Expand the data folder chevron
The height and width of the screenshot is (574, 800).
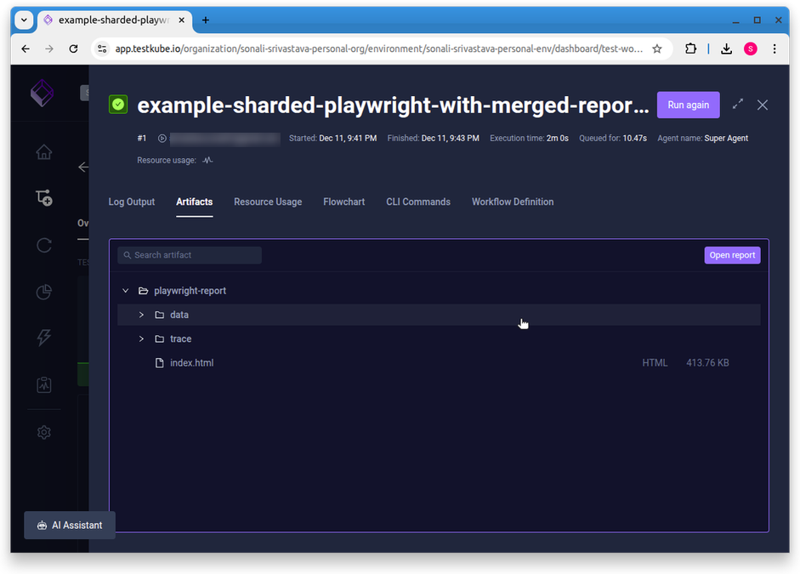141,315
